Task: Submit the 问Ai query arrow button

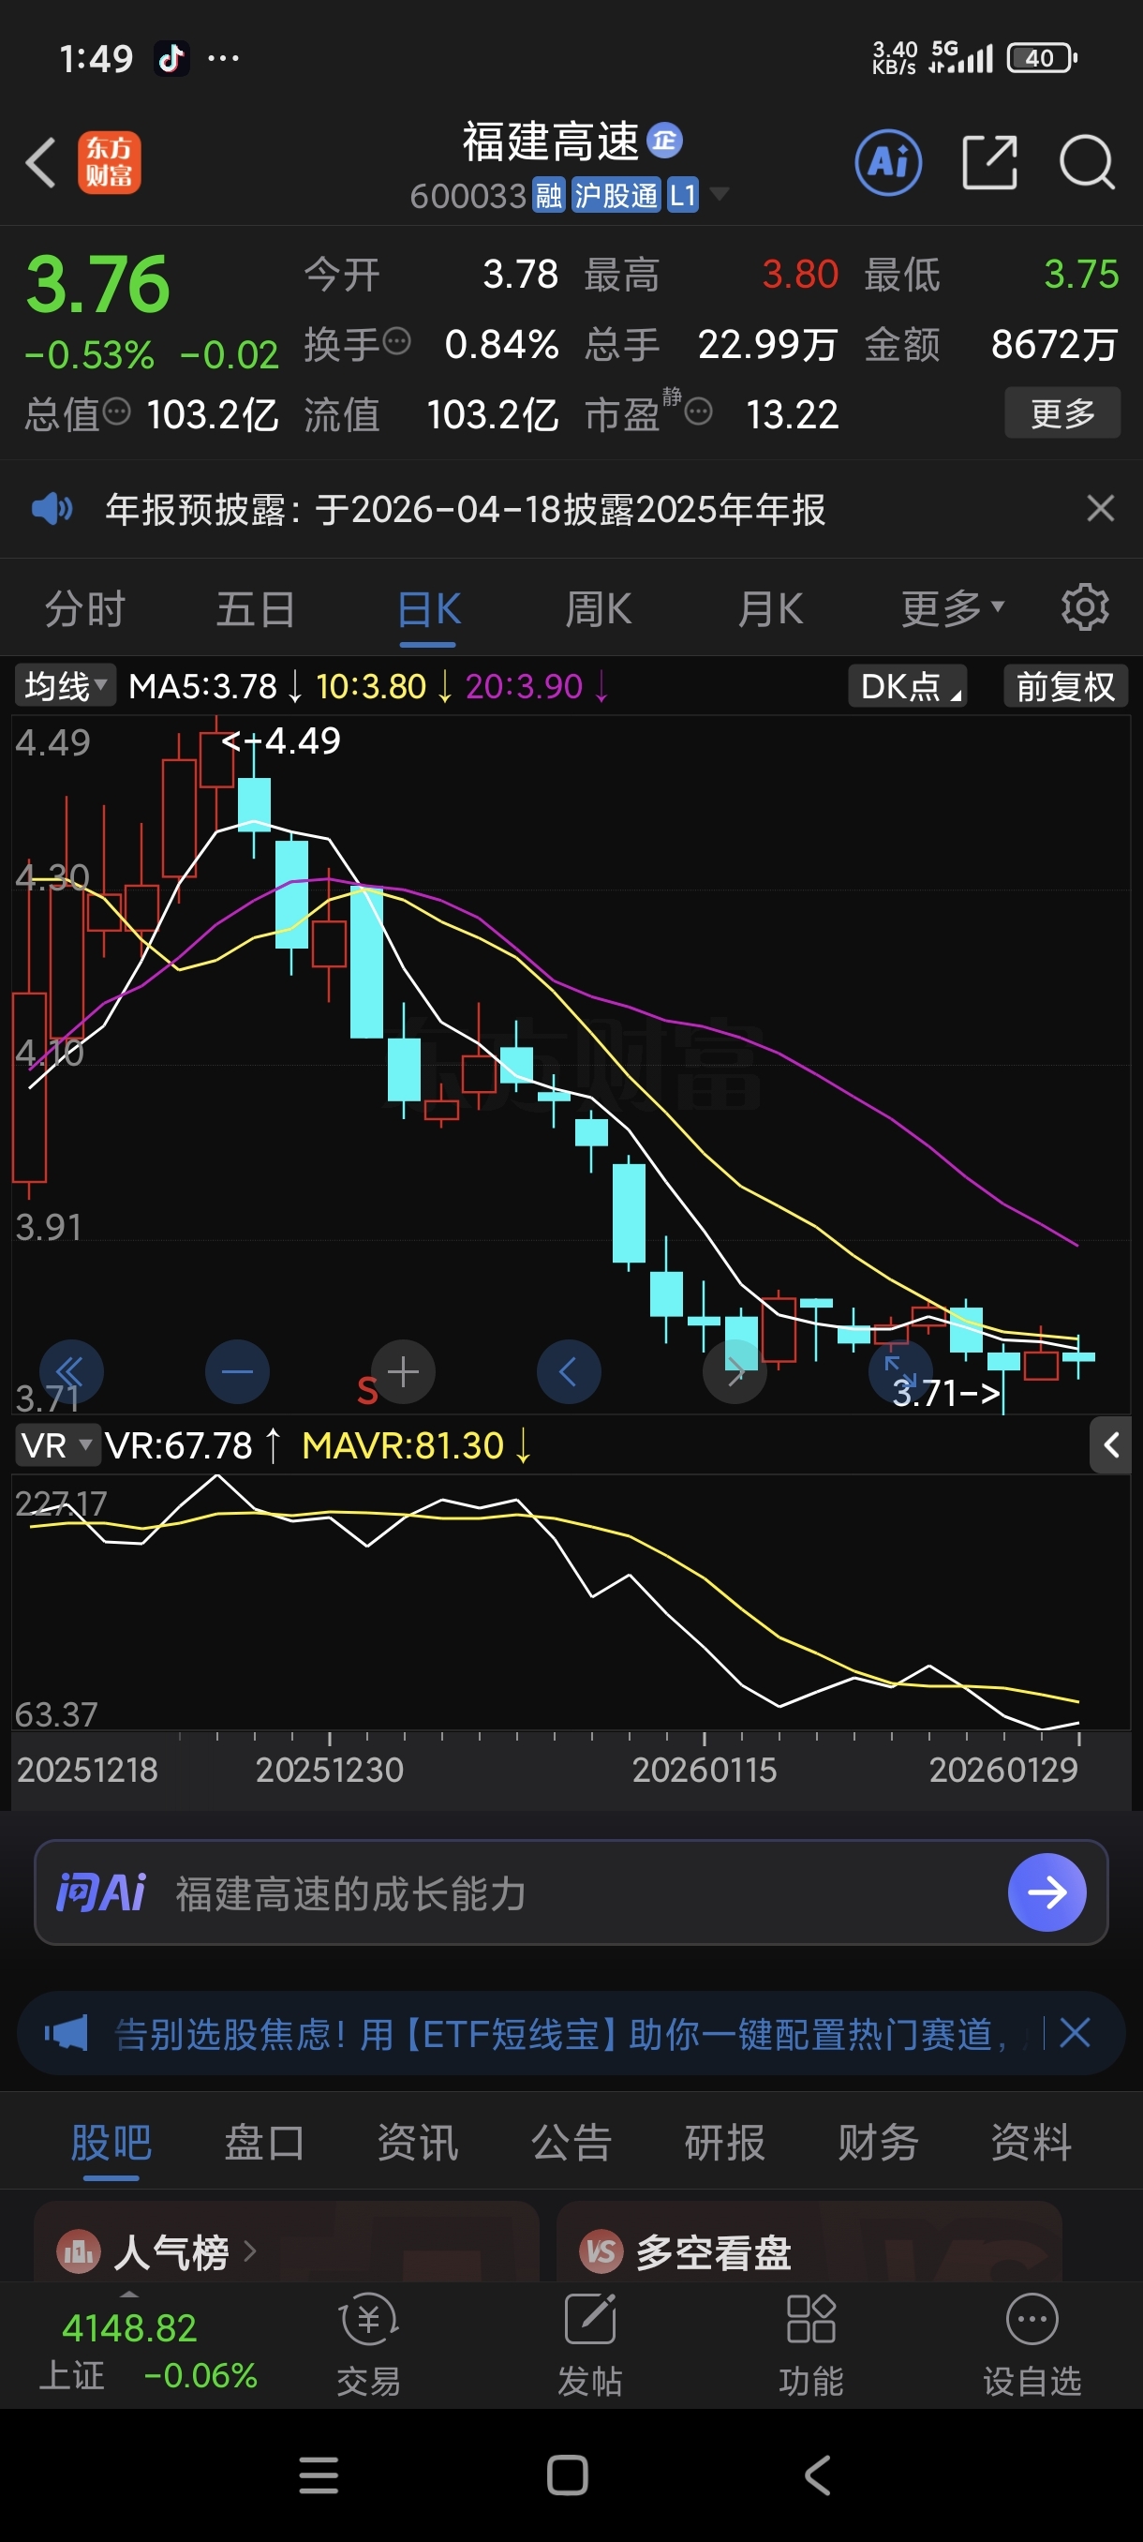Action: [x=1047, y=1892]
